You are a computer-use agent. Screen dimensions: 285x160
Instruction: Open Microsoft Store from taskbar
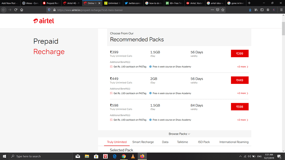click(96, 156)
